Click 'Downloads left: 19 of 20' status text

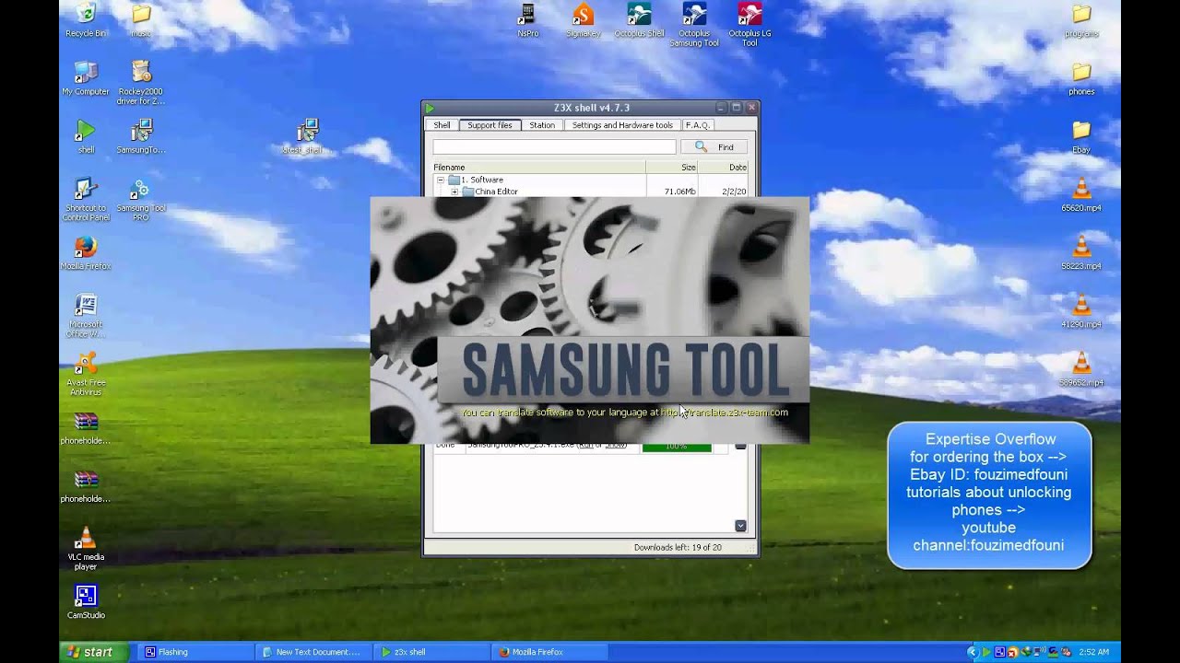(x=678, y=547)
